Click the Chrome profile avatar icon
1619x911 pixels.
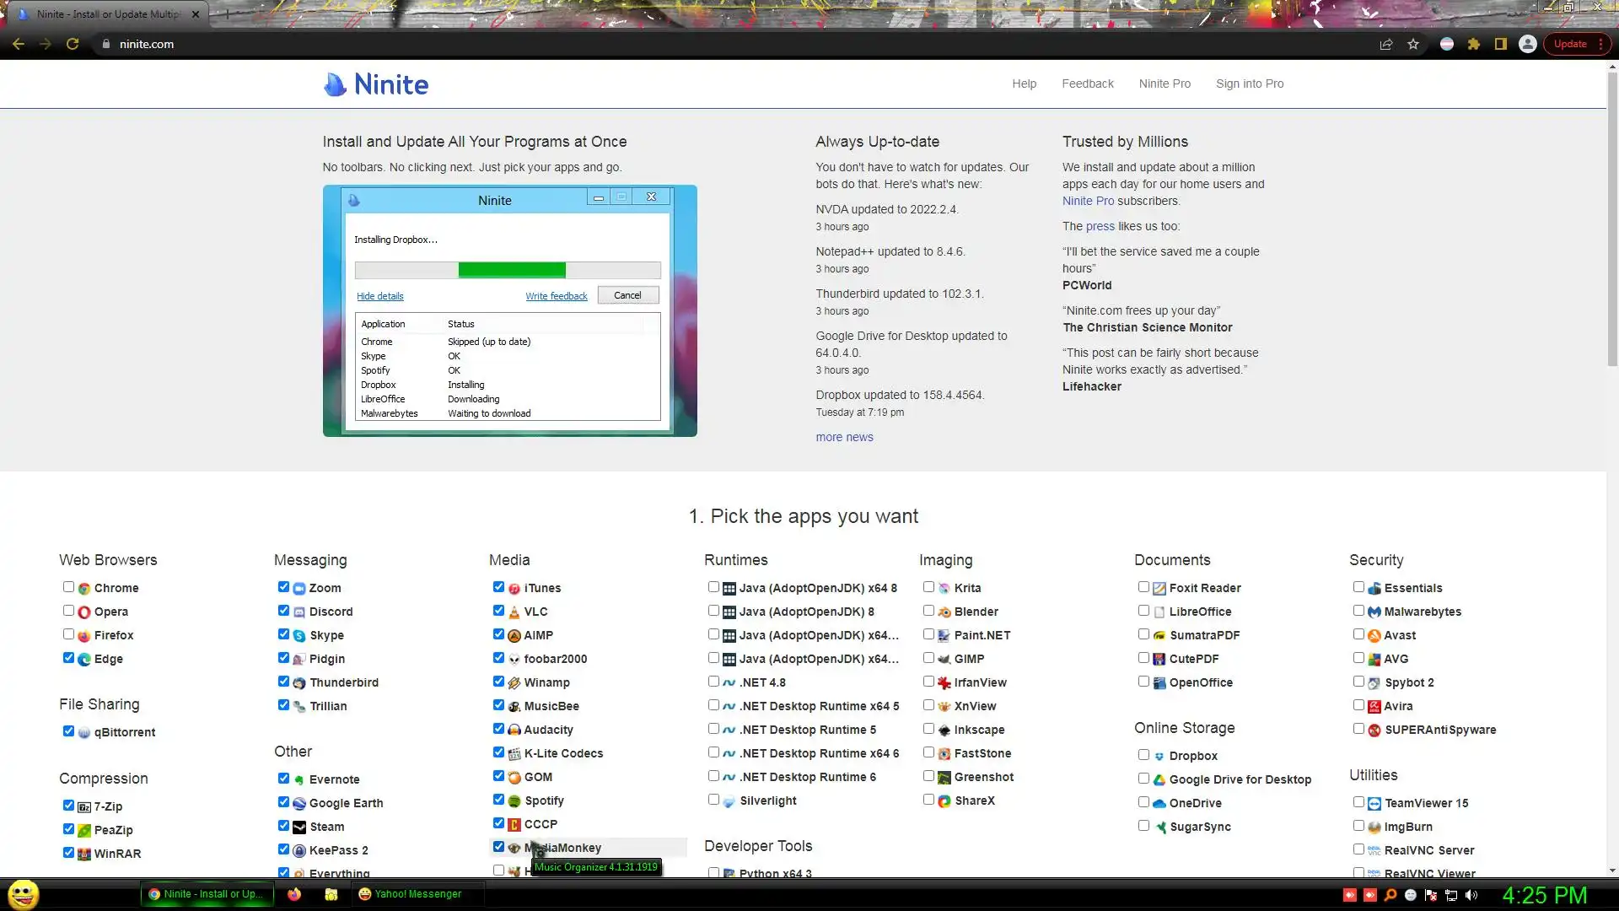(1527, 44)
